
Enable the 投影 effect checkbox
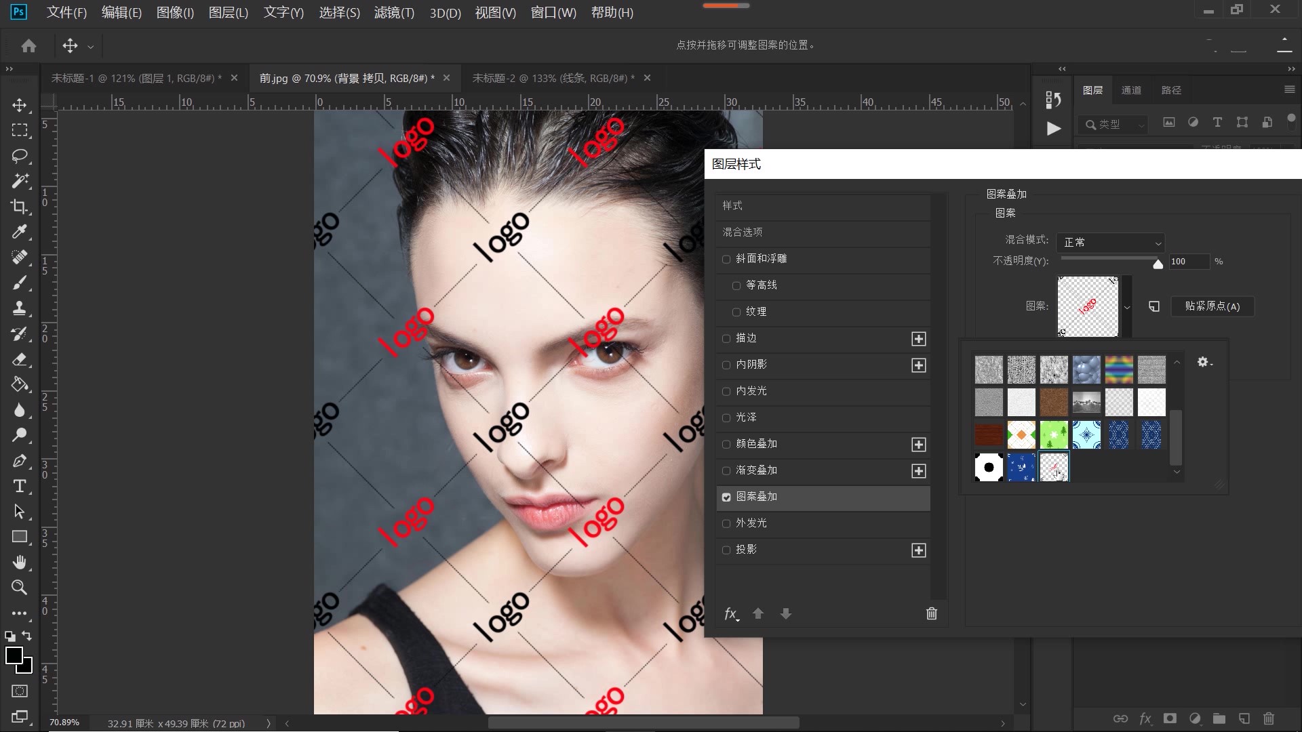(x=726, y=550)
